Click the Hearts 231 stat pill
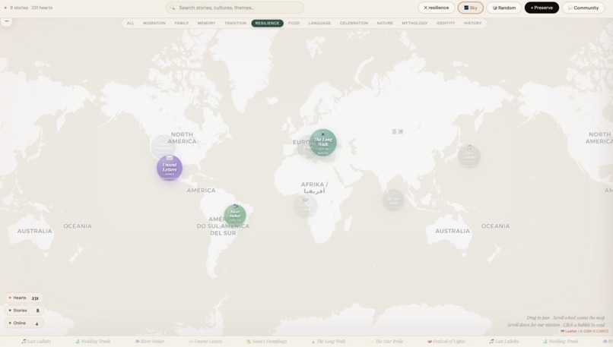 point(24,298)
